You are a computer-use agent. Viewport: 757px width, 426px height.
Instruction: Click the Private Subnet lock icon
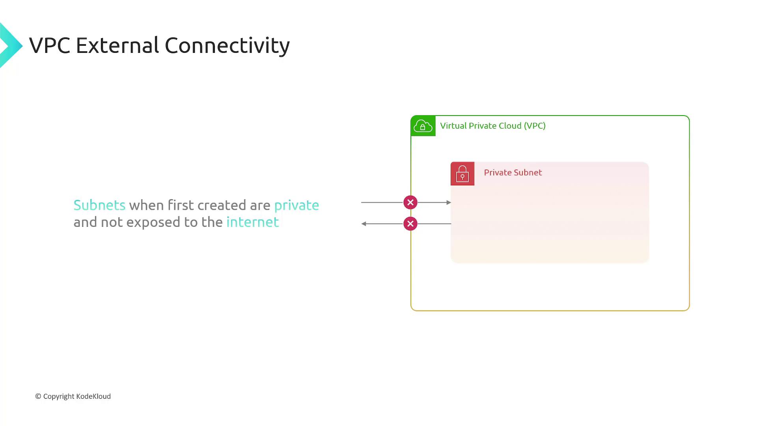pos(463,173)
